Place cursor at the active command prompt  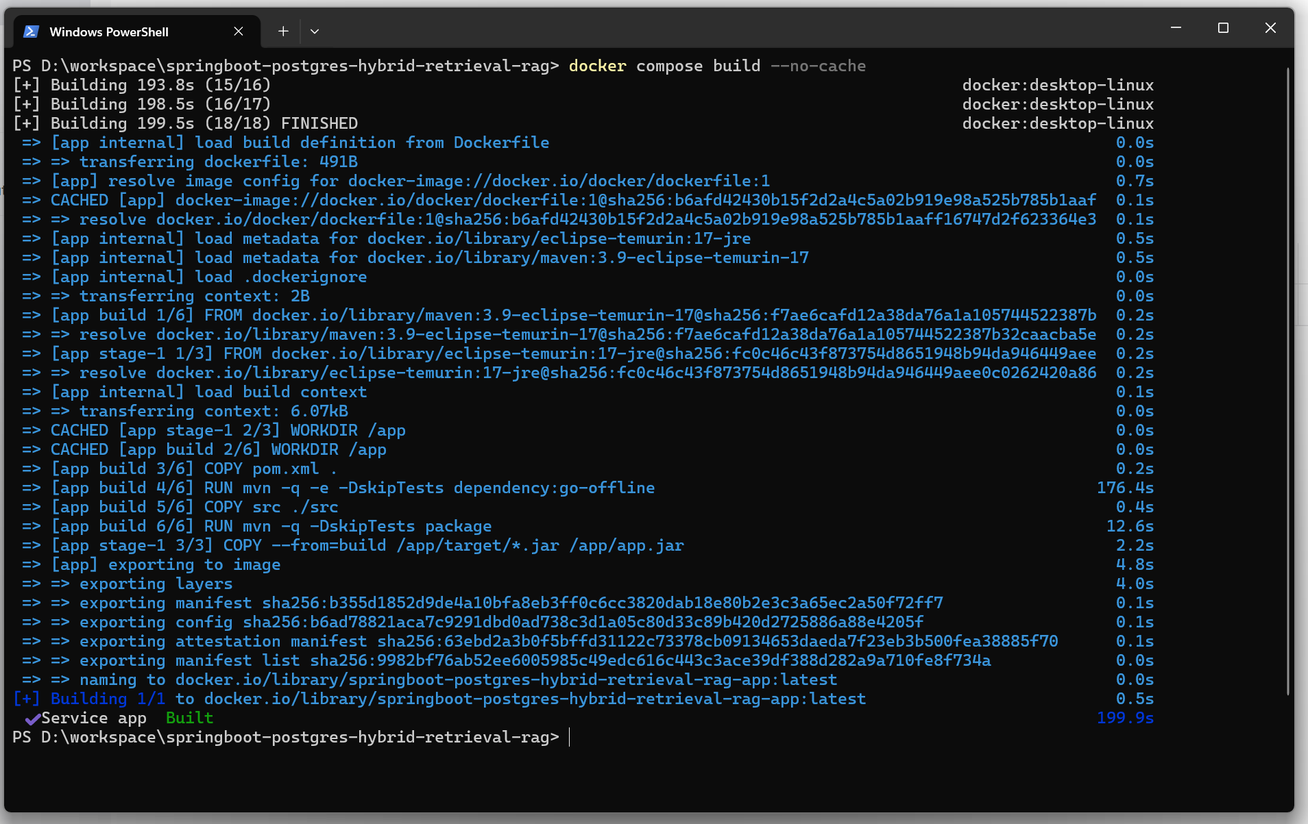(571, 738)
